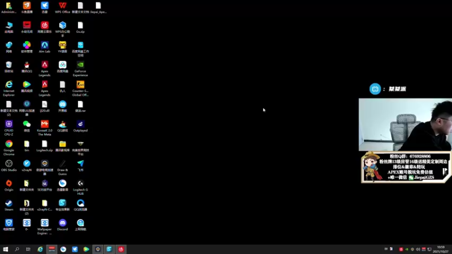Open the Windows Start menu
Viewport: 452px width, 254px height.
(x=6, y=249)
